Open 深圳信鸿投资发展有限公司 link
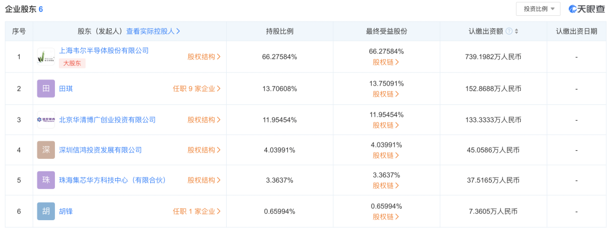 pyautogui.click(x=100, y=150)
